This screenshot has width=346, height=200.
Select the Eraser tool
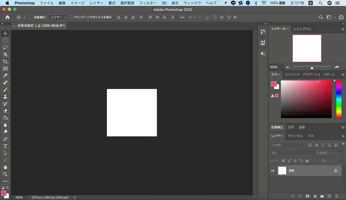[5, 111]
